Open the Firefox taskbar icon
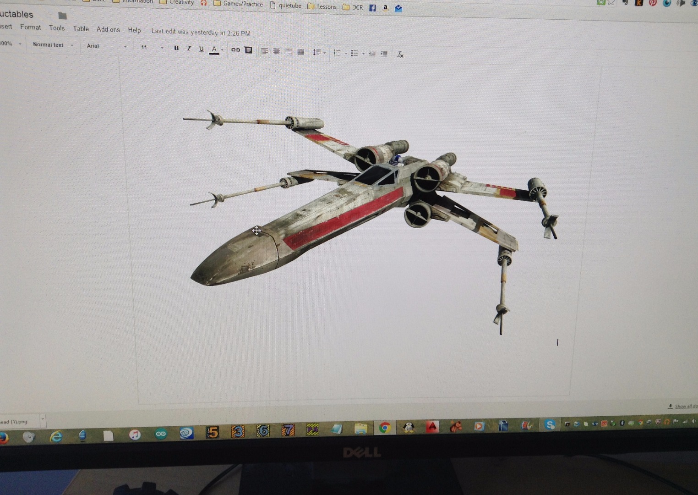This screenshot has height=495, width=698. (x=4, y=438)
